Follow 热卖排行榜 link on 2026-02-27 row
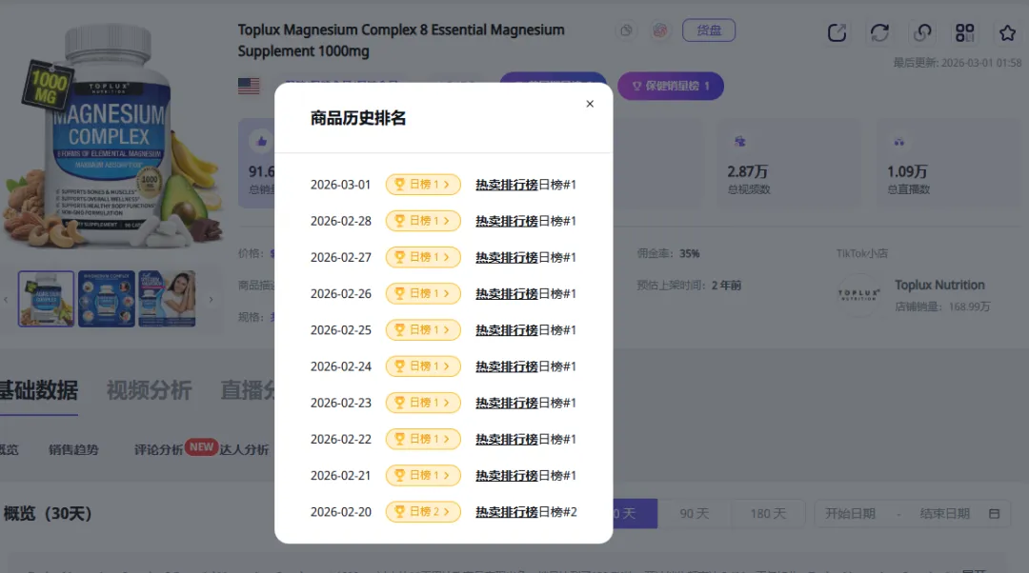Viewport: 1029px width, 573px height. pos(507,257)
